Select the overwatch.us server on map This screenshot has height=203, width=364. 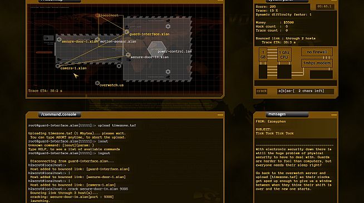[97, 83]
